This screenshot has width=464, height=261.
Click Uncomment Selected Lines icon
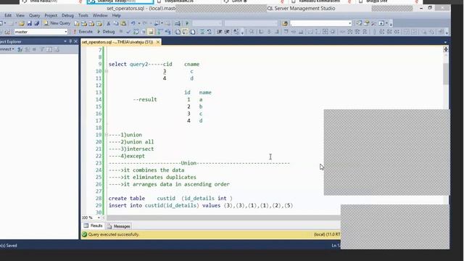coord(210,32)
